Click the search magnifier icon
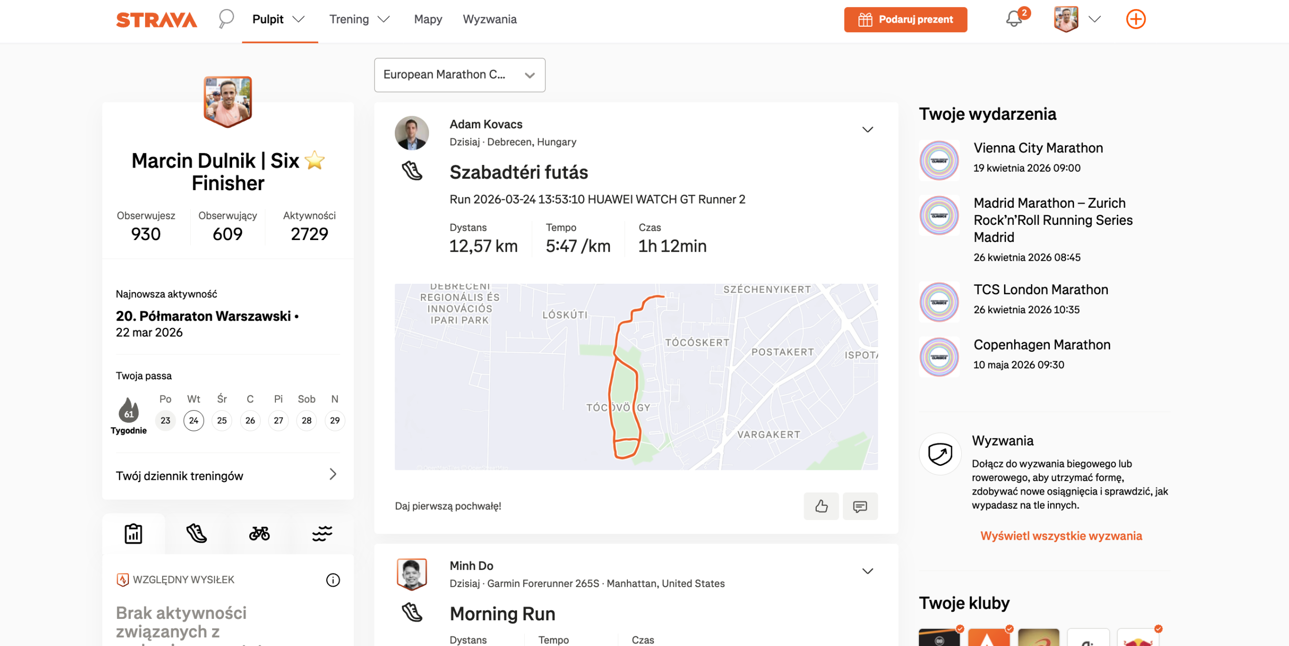Screen dimensions: 1289x646 point(226,19)
